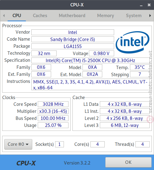Click the Cache group label
This screenshot has height=170, width=154.
click(x=79, y=98)
